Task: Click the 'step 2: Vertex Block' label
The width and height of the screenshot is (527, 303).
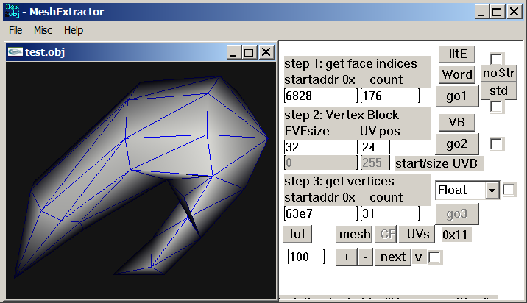Action: 342,115
